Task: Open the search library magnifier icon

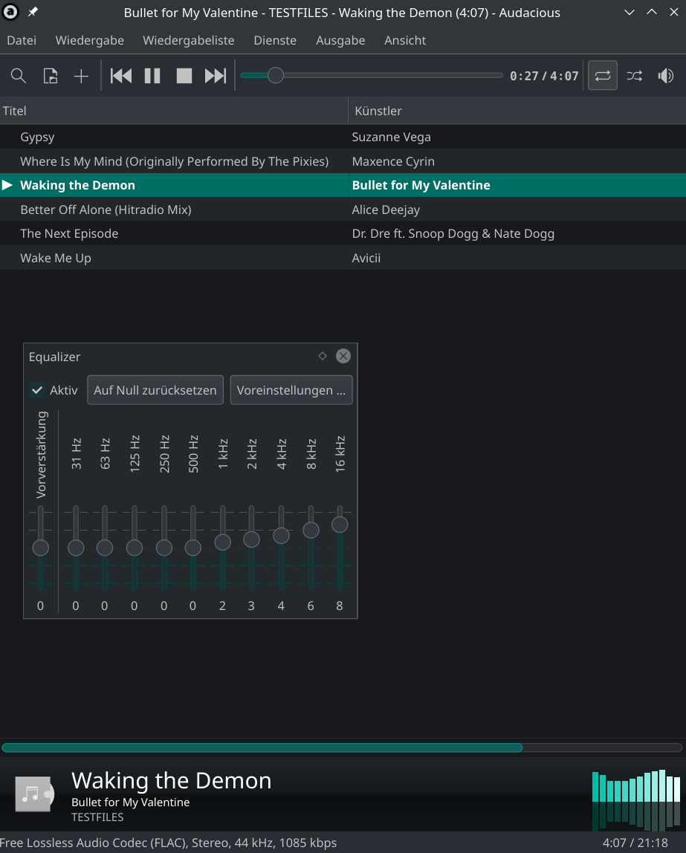Action: (x=19, y=76)
